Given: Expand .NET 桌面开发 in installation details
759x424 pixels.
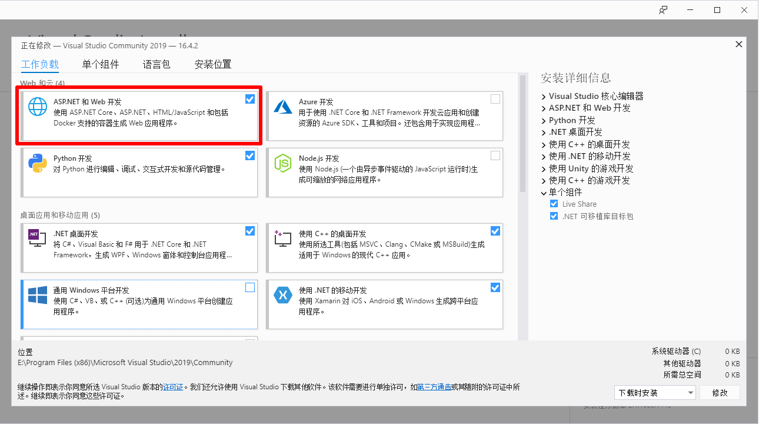Looking at the screenshot, I should point(544,132).
